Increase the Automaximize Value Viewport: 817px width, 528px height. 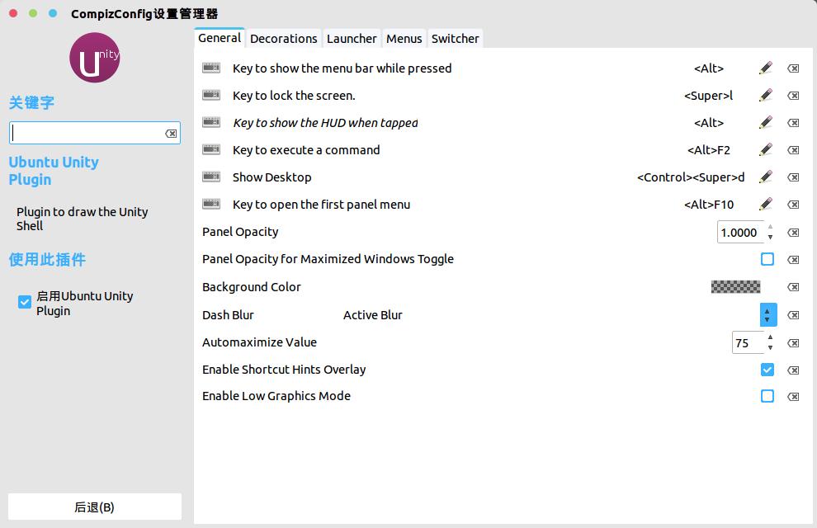pos(770,337)
